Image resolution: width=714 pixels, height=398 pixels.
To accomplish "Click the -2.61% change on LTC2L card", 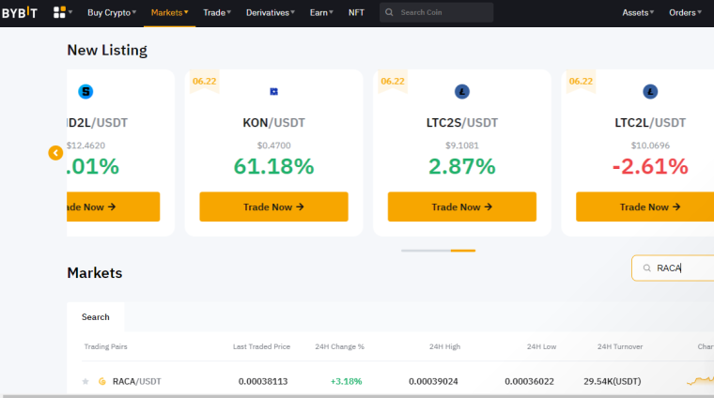I will pyautogui.click(x=650, y=166).
